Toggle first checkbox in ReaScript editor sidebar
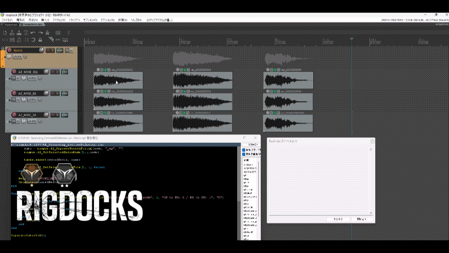 coord(244,150)
